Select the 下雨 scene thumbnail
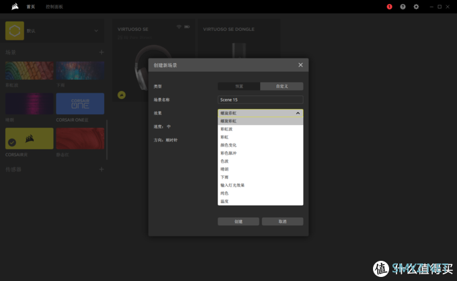 [80, 70]
